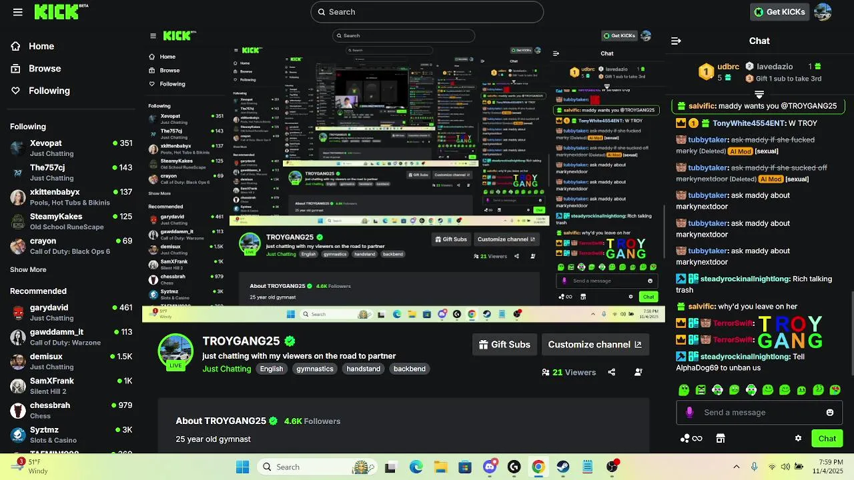Click salvific username in pinned message
854x480 pixels.
[701, 106]
